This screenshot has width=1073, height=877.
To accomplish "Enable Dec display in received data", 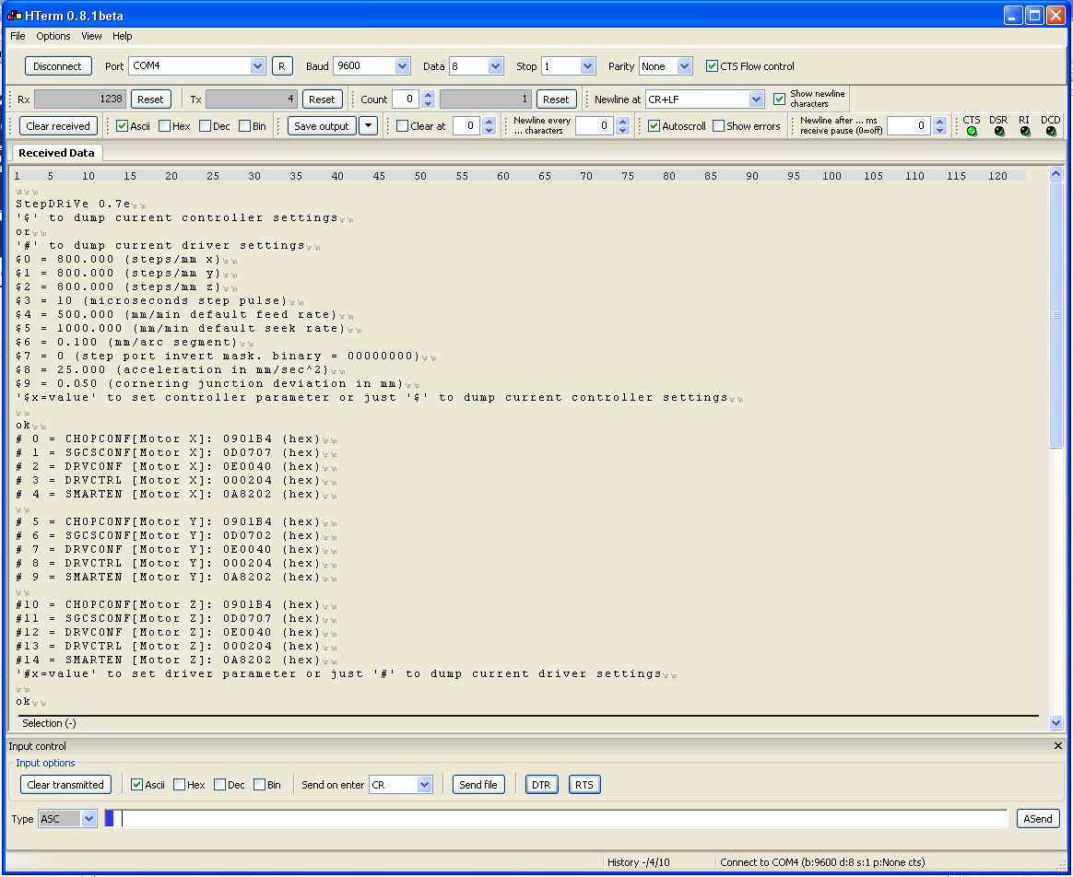I will point(205,126).
